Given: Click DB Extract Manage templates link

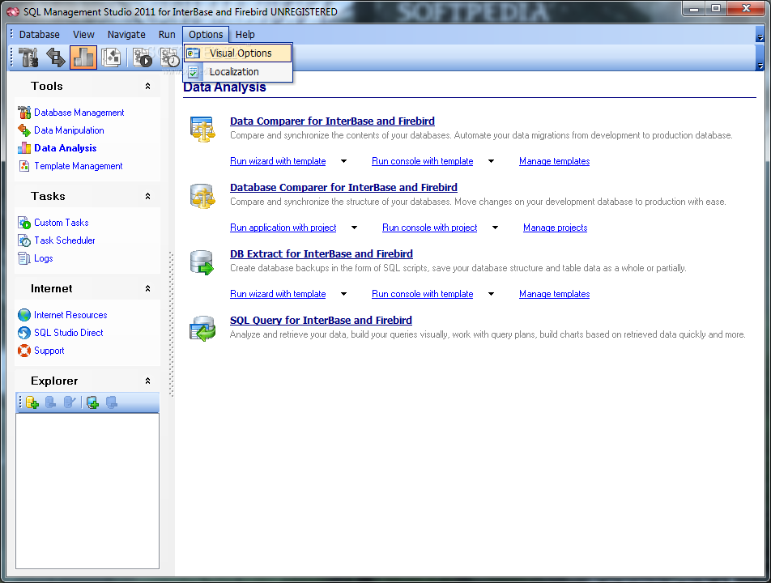Looking at the screenshot, I should coord(554,294).
